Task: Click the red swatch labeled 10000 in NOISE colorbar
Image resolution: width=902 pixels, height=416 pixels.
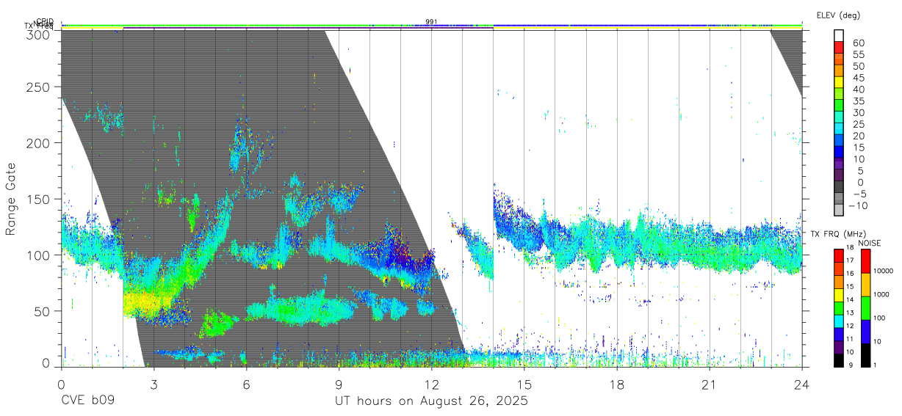Action: [x=865, y=261]
